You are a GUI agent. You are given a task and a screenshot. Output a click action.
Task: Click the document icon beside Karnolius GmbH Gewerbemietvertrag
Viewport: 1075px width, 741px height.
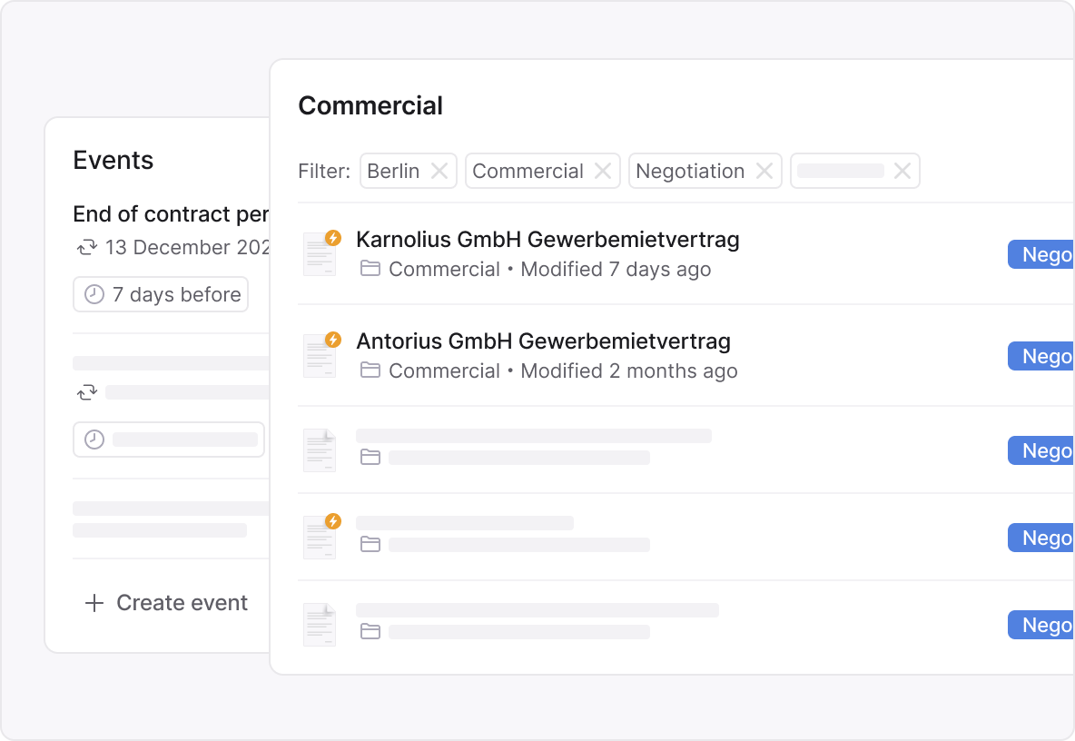point(320,253)
